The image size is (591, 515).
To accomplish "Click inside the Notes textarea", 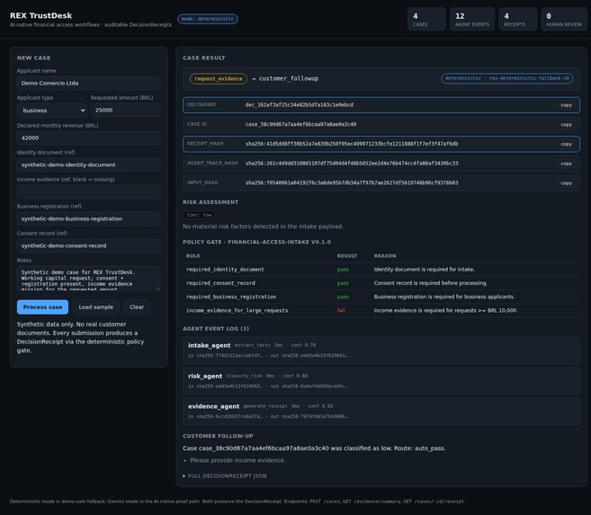I will (88, 279).
